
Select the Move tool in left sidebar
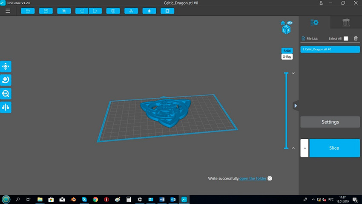6,67
